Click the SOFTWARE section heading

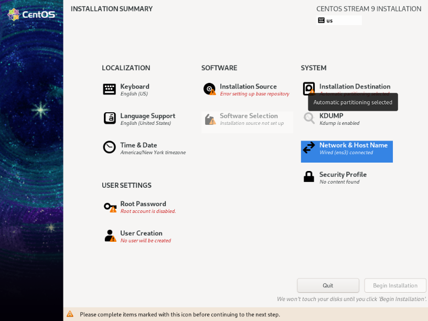click(219, 68)
